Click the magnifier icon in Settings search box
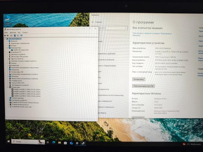 (126, 28)
